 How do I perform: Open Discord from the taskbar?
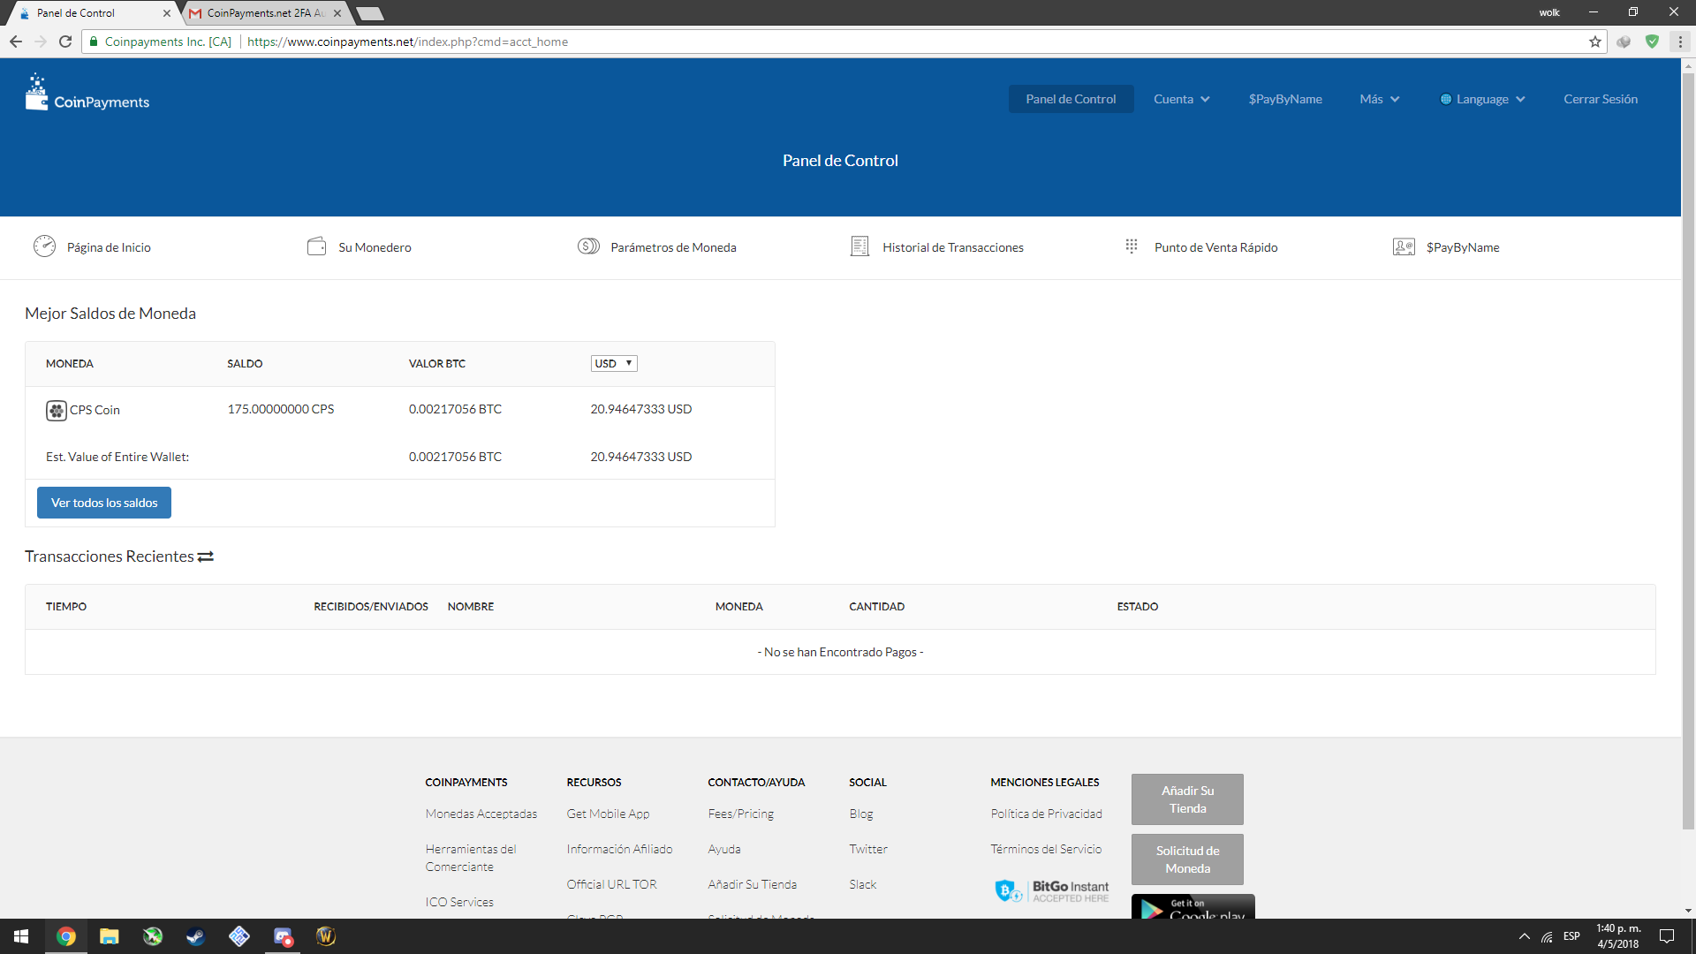pos(283,936)
